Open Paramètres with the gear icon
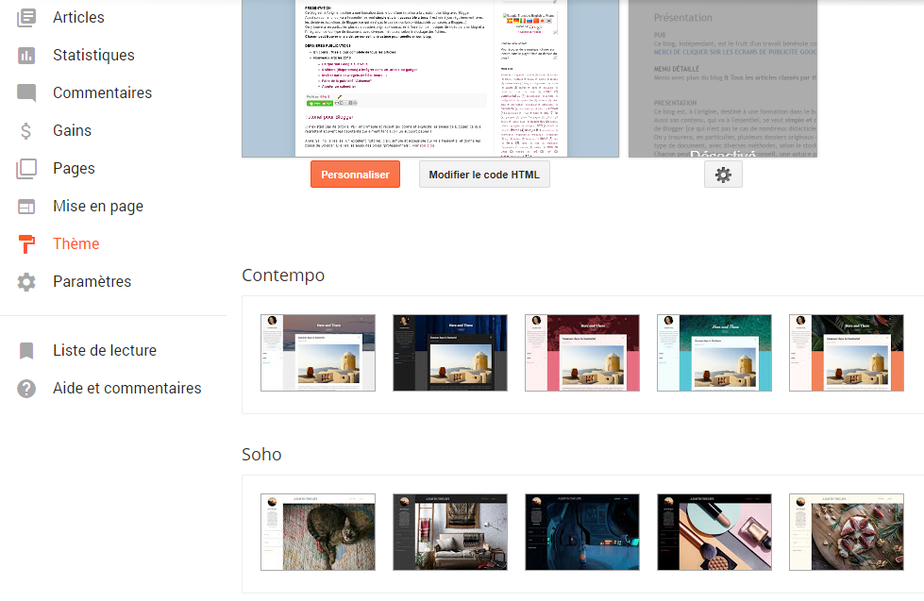 point(25,281)
